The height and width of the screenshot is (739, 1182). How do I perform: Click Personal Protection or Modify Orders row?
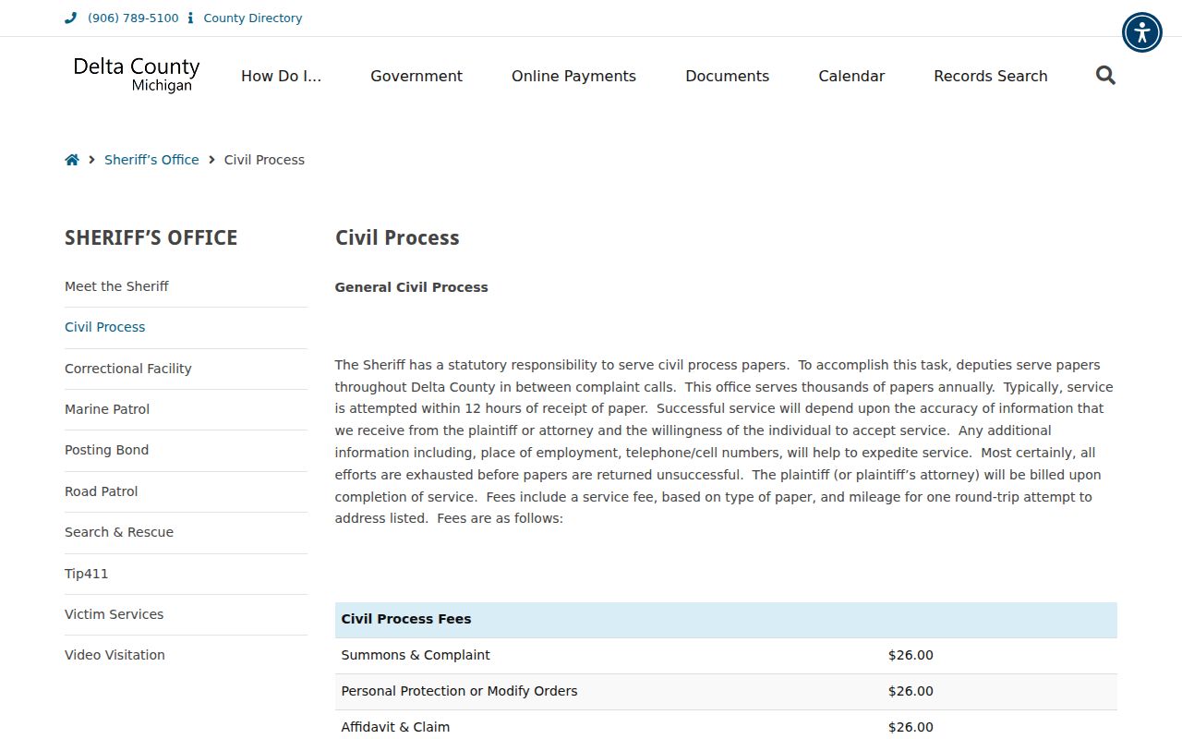pyautogui.click(x=726, y=691)
